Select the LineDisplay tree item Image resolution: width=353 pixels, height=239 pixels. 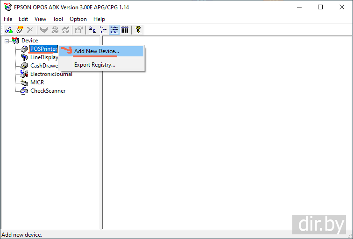coord(44,57)
